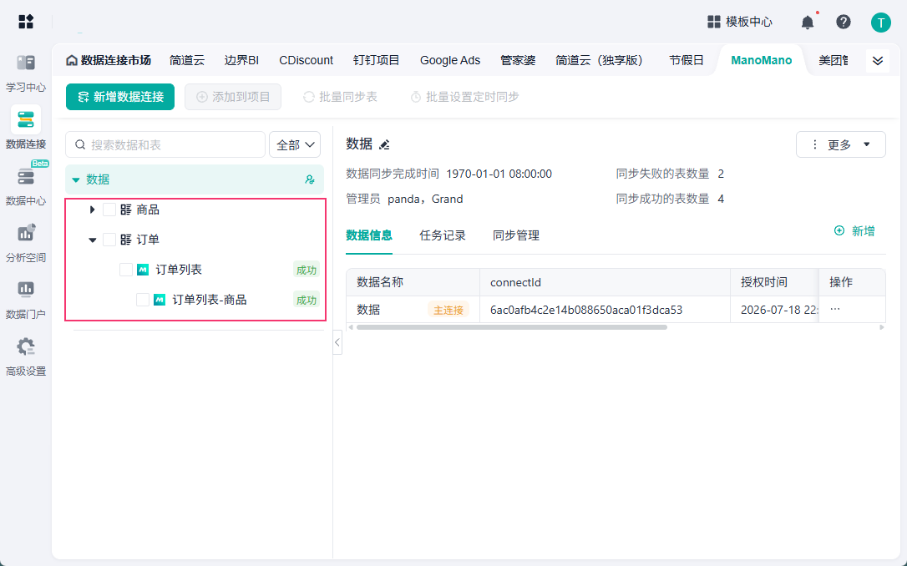Select 订单列表 table row
The height and width of the screenshot is (566, 907).
click(195, 270)
